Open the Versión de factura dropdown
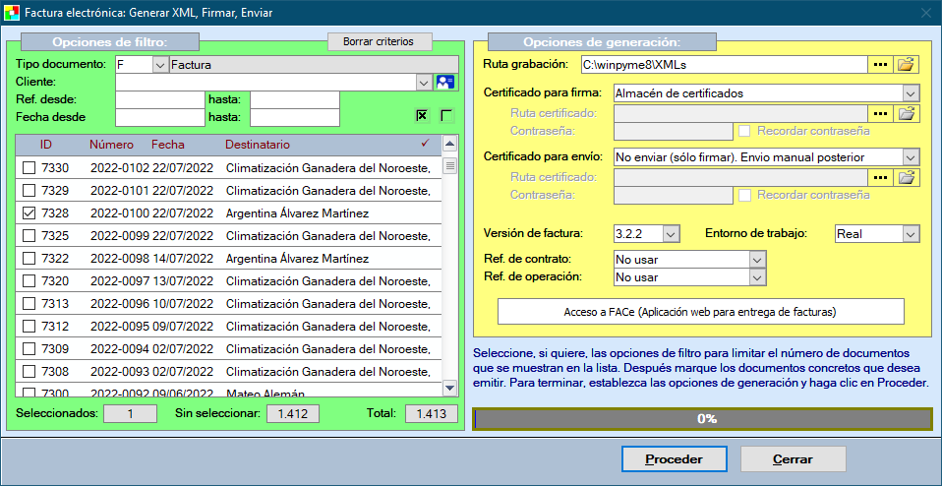This screenshot has width=942, height=486. [671, 234]
